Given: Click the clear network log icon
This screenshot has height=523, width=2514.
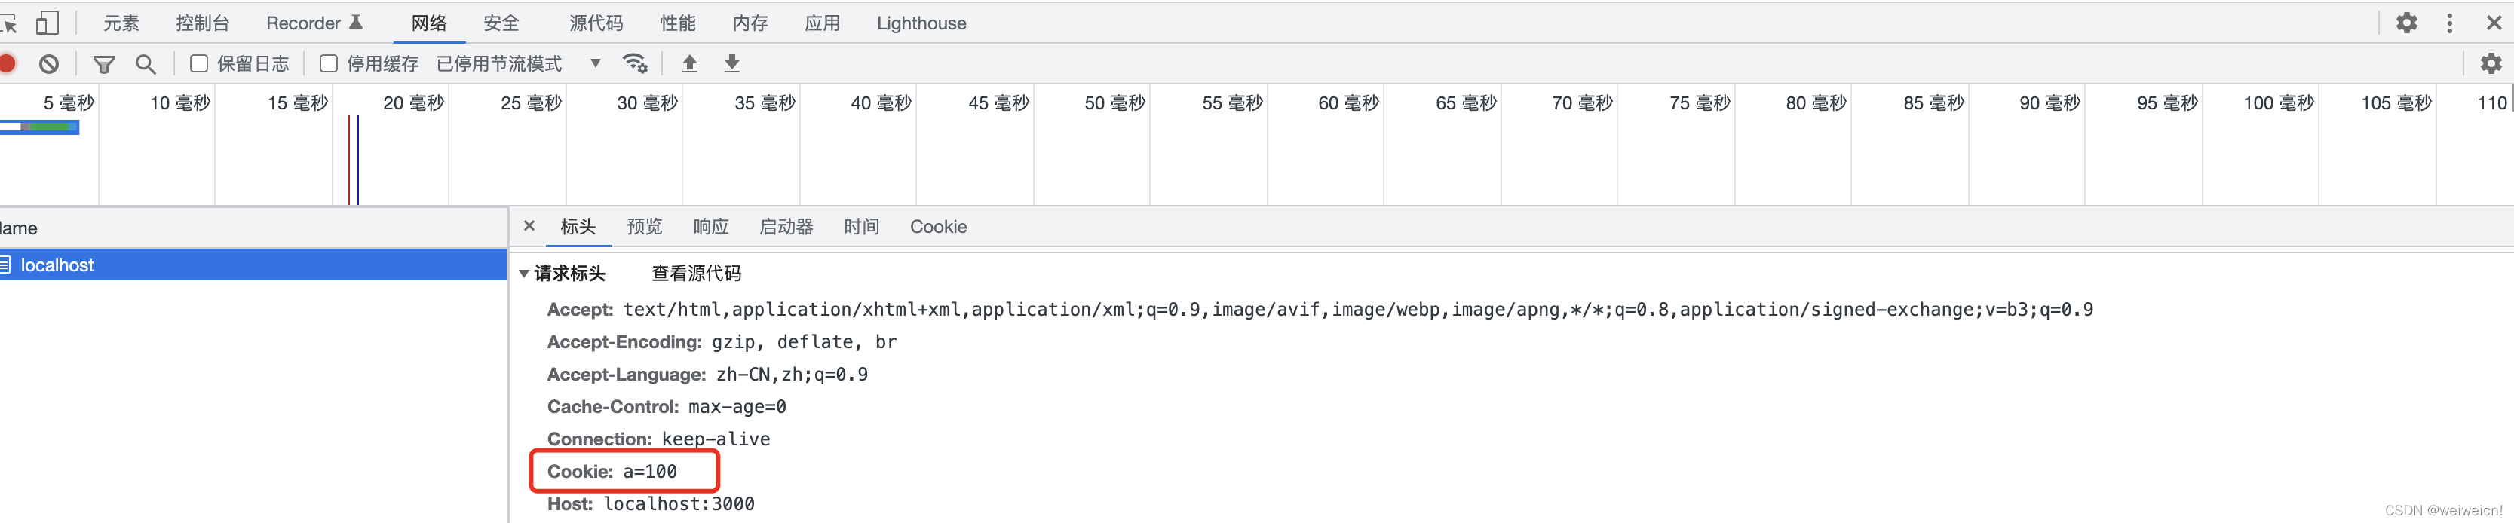Looking at the screenshot, I should tap(49, 64).
